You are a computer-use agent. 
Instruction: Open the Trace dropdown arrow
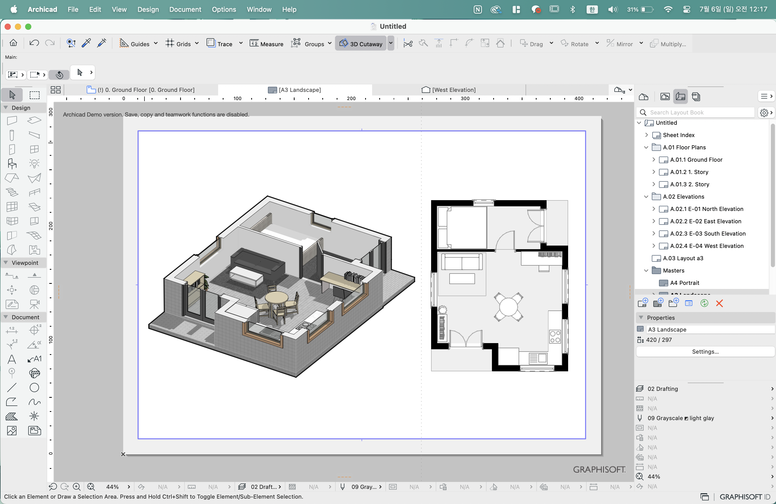(241, 43)
